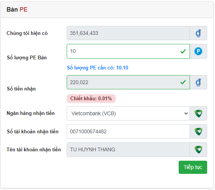
Task: Click the available balance field 351,634,433
Action: 128,33
